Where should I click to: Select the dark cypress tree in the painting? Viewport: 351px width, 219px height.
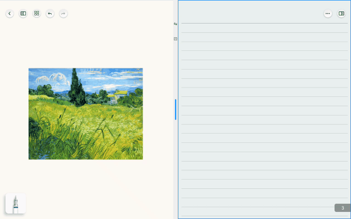[77, 88]
